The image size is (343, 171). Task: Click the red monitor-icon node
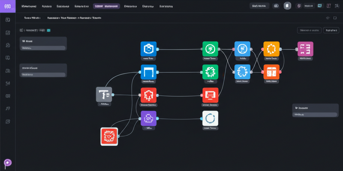(x=210, y=94)
